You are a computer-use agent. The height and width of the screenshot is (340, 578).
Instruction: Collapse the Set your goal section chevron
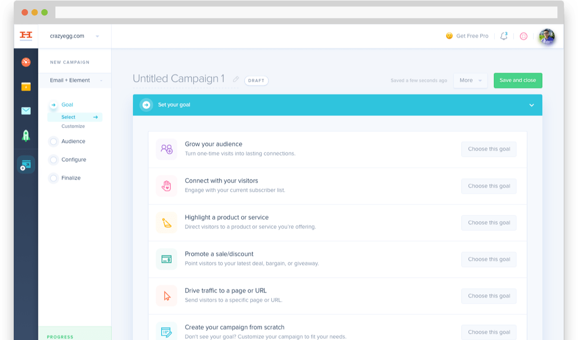point(532,105)
